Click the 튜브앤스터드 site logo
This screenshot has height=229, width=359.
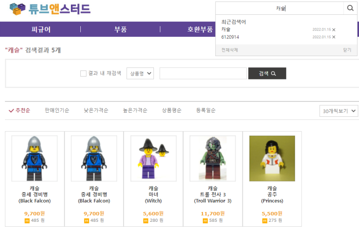point(50,9)
